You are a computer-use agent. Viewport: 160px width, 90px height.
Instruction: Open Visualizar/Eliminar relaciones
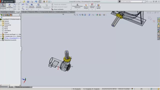(77, 6)
